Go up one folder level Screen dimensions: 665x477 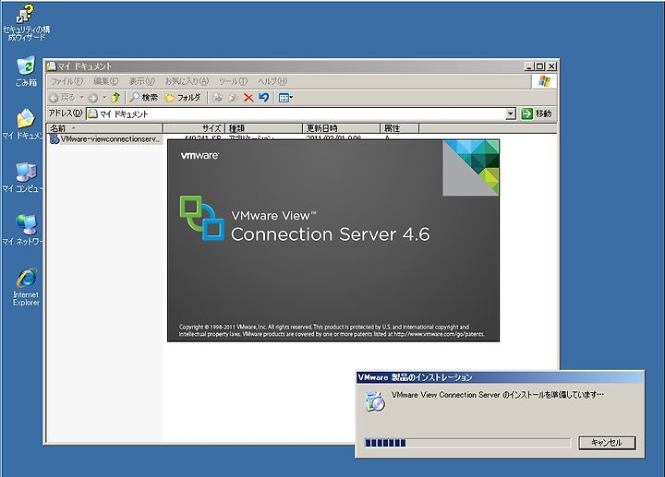[x=115, y=98]
